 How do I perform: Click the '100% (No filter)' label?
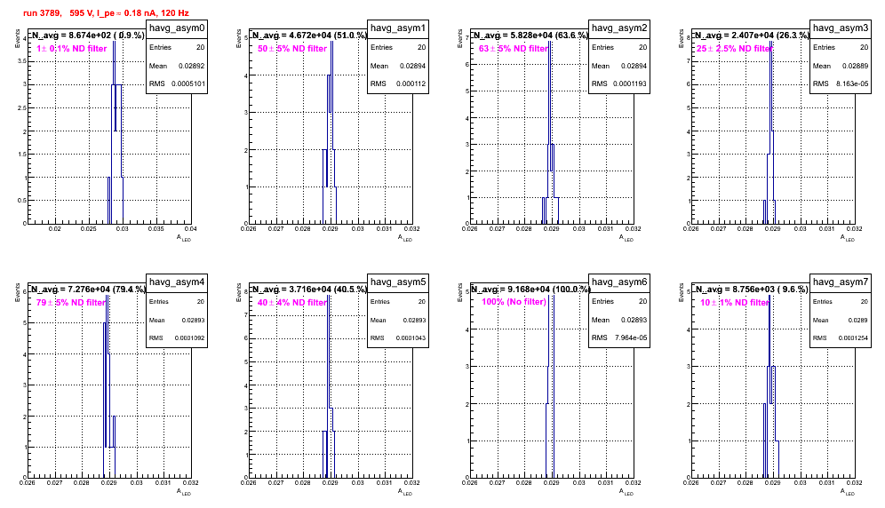click(x=514, y=302)
